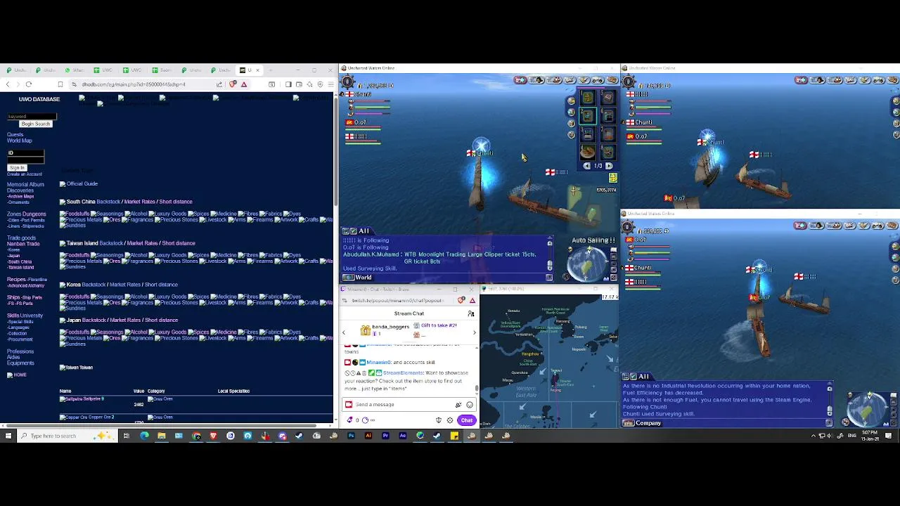Open the community users icon in Stream Chat
Image resolution: width=900 pixels, height=506 pixels.
click(x=471, y=313)
